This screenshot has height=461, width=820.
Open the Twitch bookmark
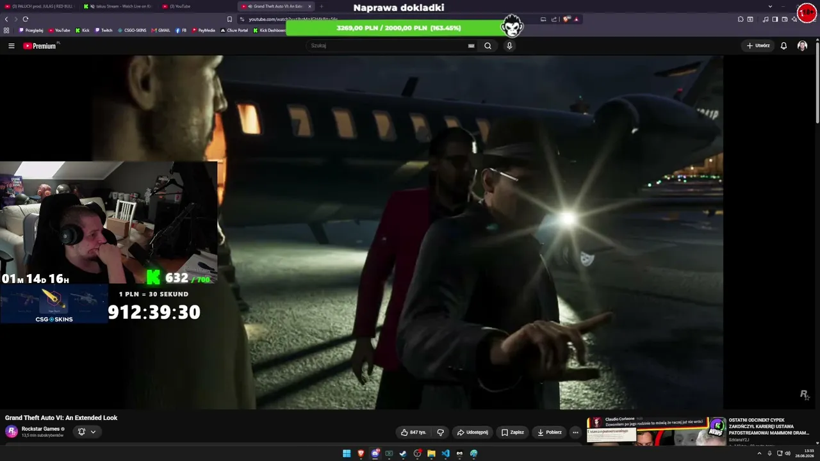[103, 30]
